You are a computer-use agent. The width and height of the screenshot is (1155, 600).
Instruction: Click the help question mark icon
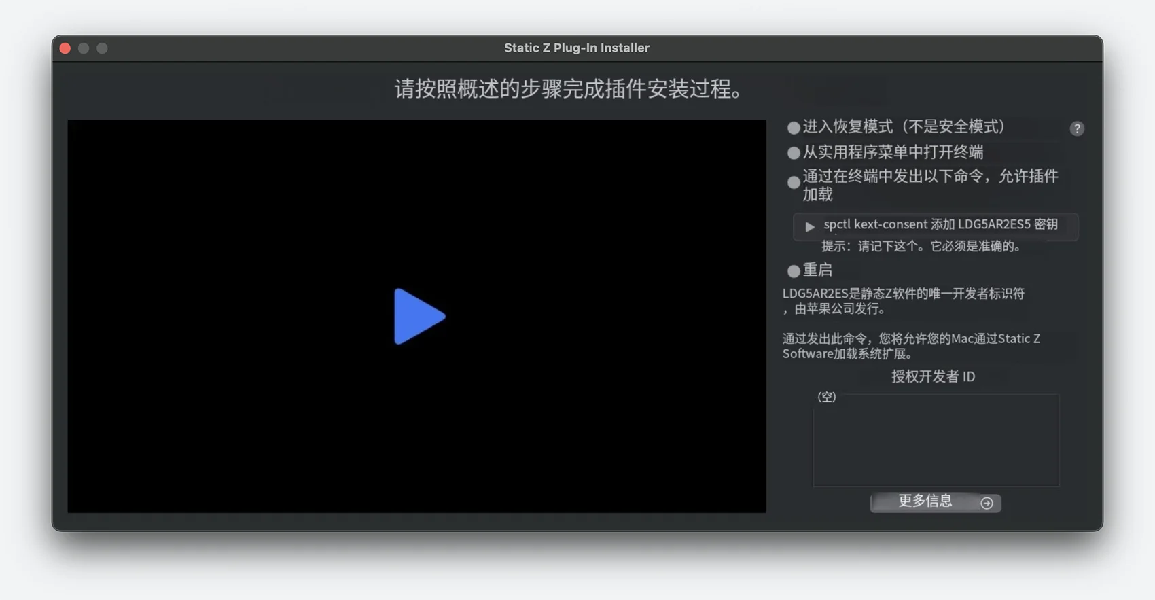1077,128
